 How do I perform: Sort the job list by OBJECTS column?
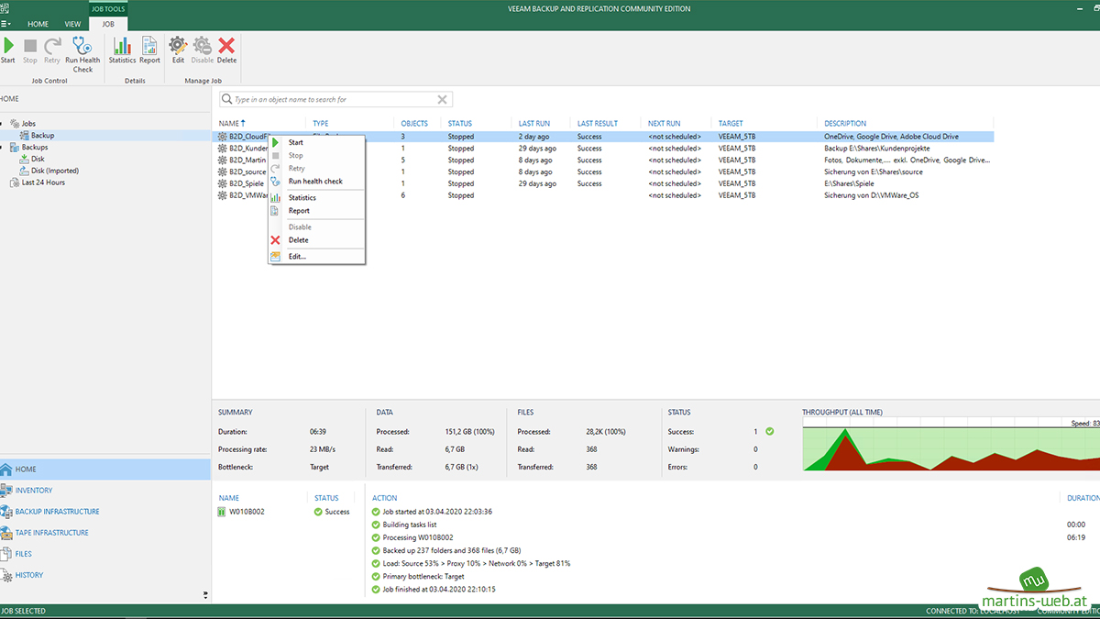pyautogui.click(x=414, y=124)
